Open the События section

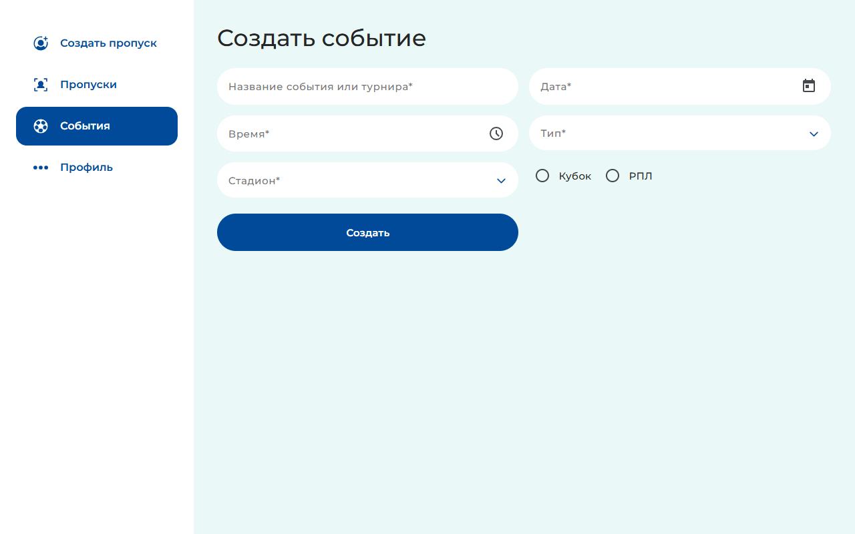97,126
